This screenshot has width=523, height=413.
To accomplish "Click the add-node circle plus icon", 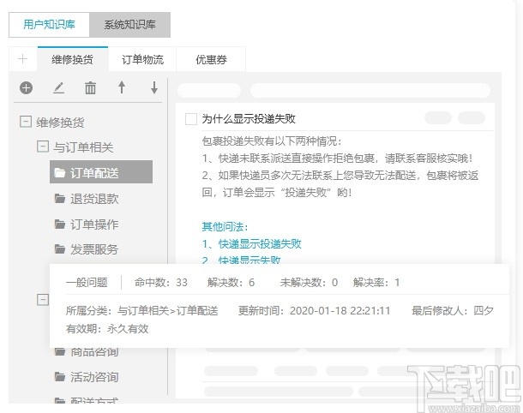I will tap(26, 88).
